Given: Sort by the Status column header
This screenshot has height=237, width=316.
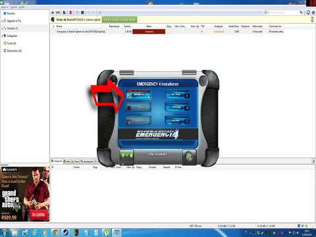Looking at the screenshot, I should tap(149, 26).
